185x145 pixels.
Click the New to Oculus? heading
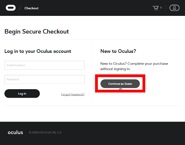118,51
